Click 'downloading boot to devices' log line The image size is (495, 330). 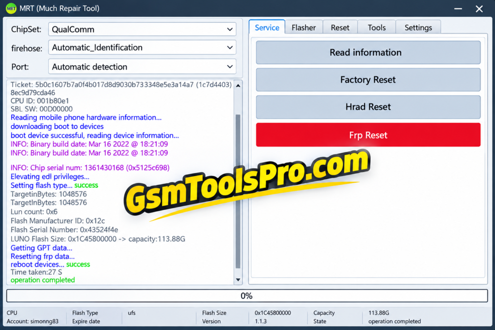(57, 127)
